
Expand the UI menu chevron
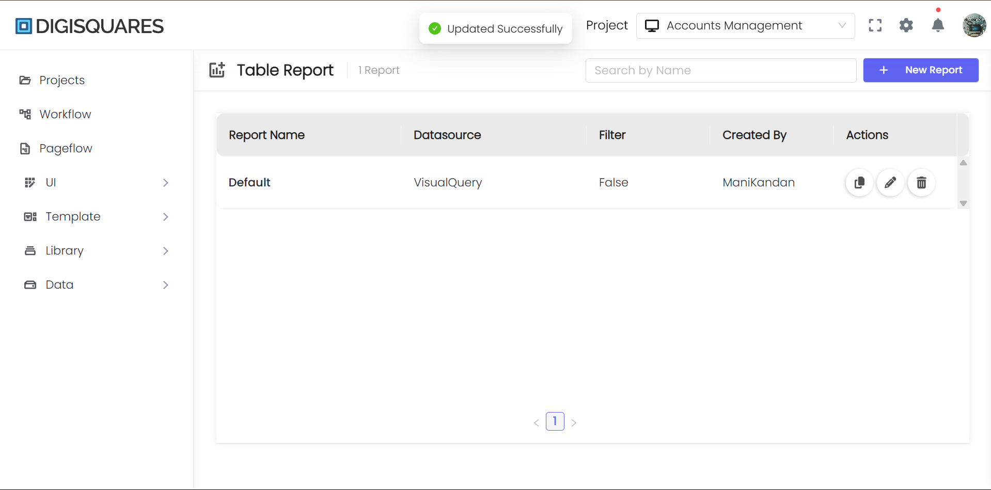point(166,182)
